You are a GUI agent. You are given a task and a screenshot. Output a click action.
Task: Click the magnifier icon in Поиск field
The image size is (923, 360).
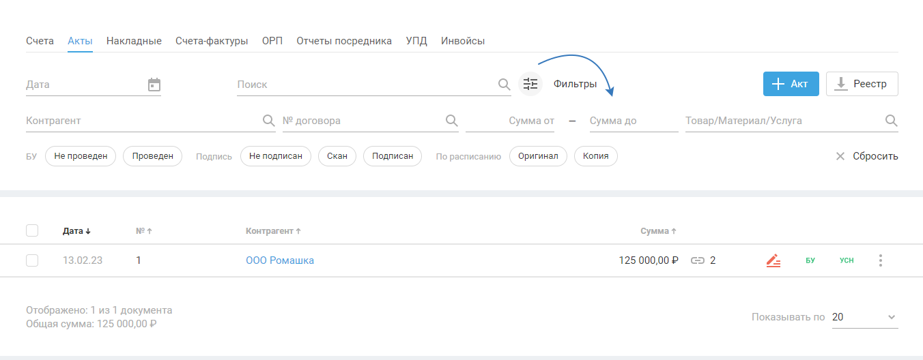(504, 85)
